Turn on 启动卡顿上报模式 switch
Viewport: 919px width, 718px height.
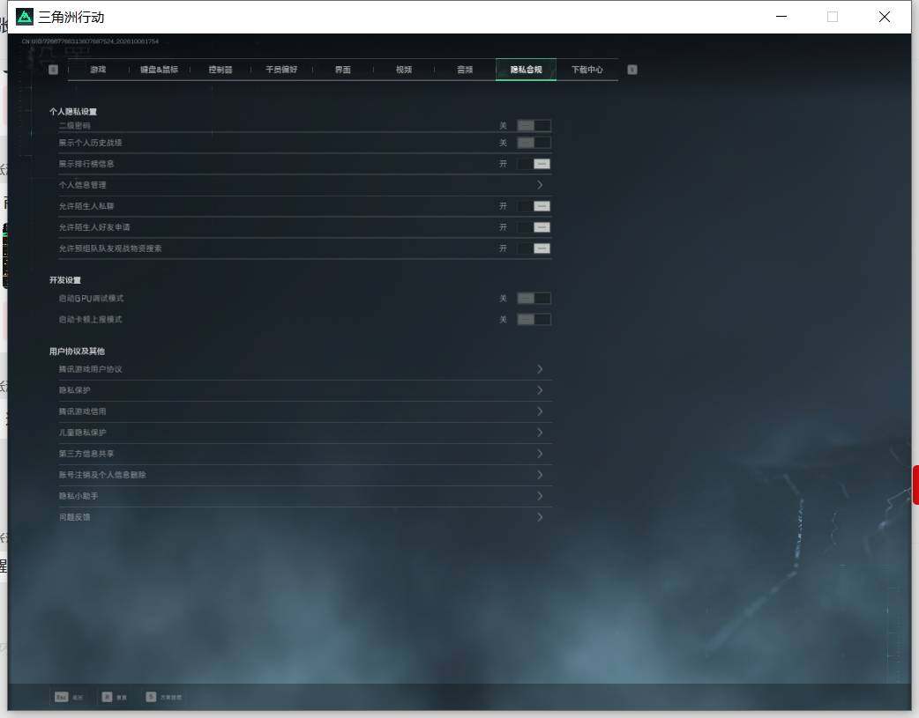click(534, 320)
